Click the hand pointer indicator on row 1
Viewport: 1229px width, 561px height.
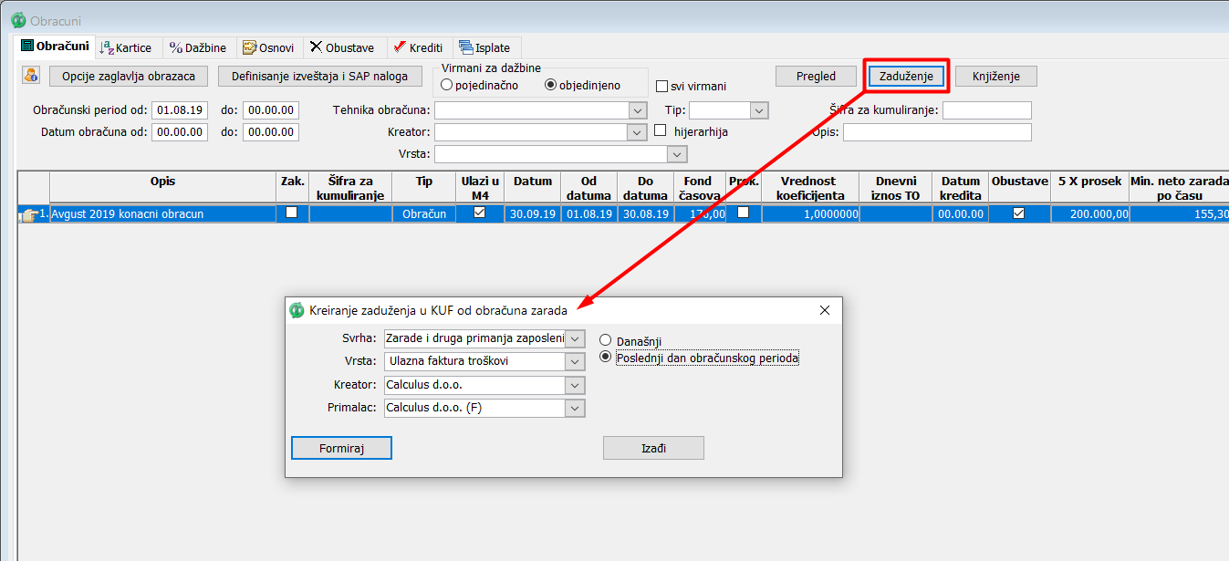click(x=28, y=214)
